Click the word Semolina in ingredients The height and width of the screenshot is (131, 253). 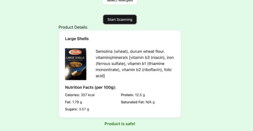104,51
